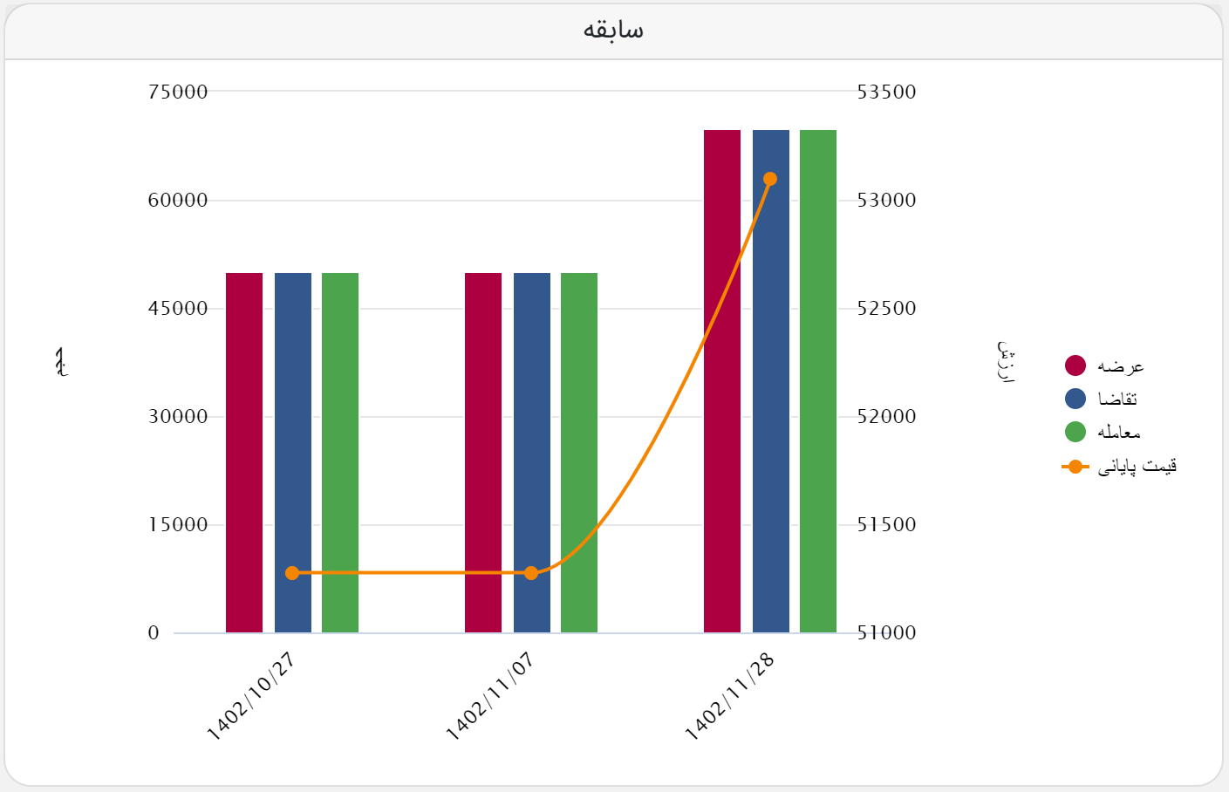Click the سابقه panel header
Viewport: 1229px width, 792px height.
pyautogui.click(x=613, y=31)
